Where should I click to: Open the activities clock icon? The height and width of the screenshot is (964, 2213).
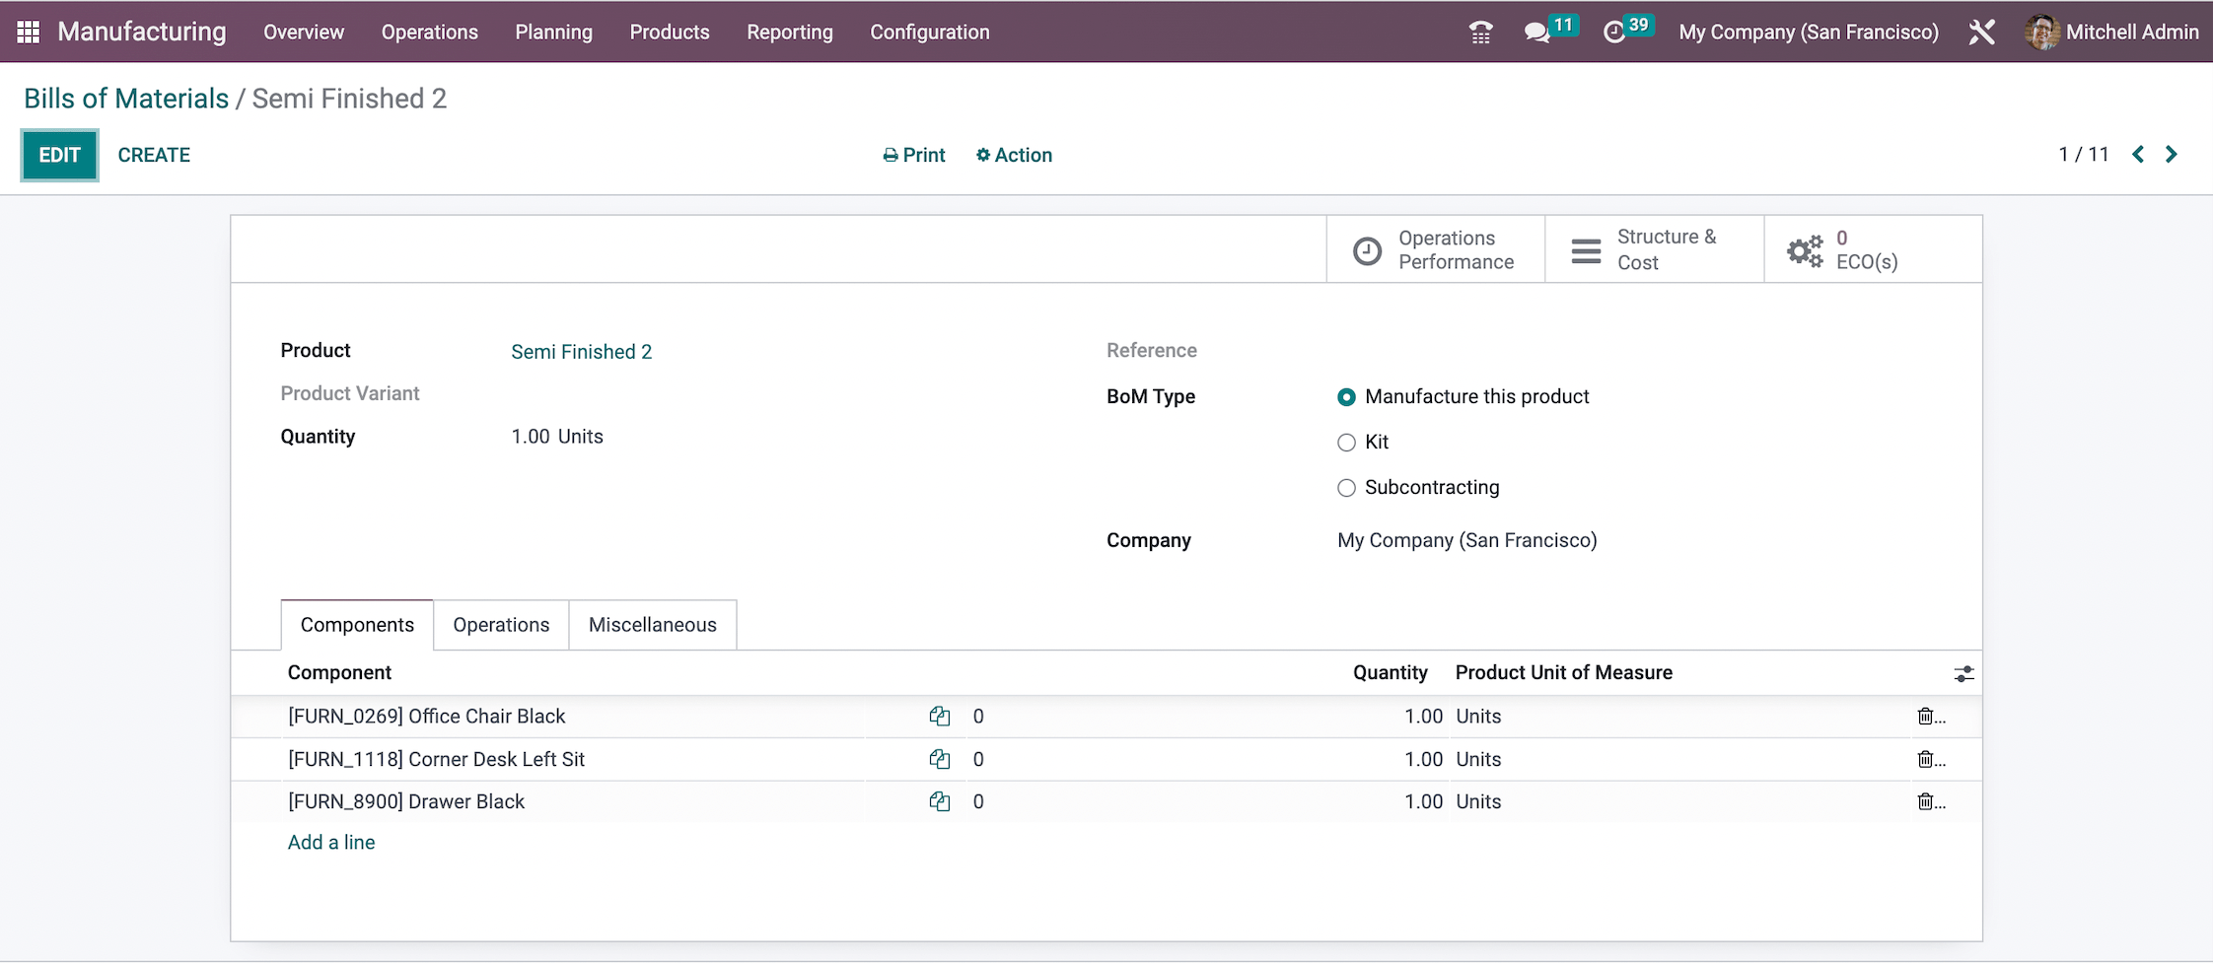click(x=1613, y=33)
